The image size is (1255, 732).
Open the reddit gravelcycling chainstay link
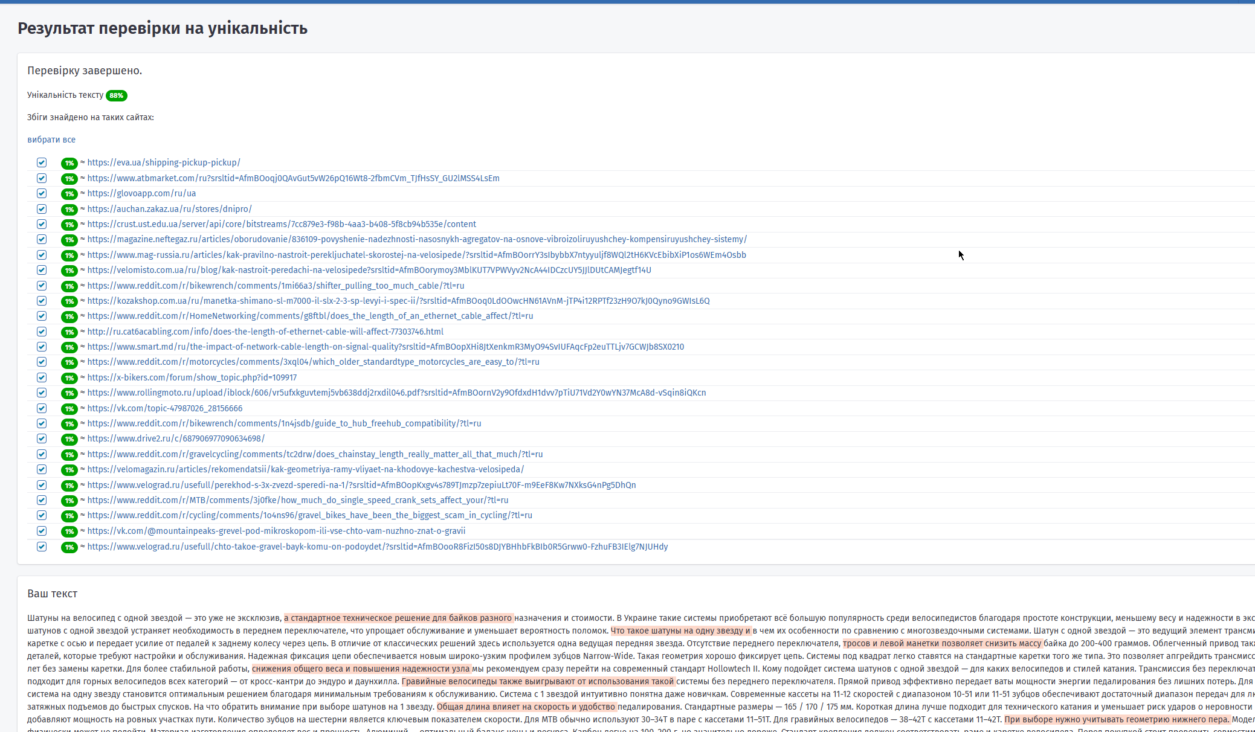coord(314,454)
